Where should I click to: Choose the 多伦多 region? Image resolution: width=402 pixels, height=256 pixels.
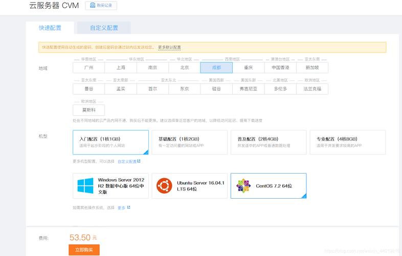tap(280, 89)
